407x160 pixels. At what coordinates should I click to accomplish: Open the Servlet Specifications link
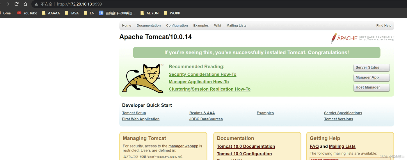[x=343, y=113]
